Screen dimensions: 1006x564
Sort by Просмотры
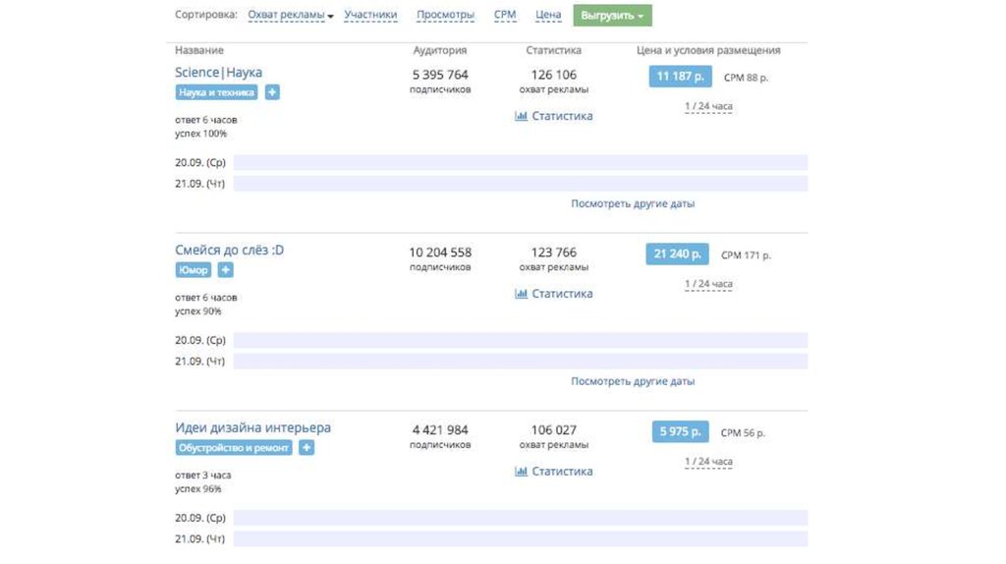[x=445, y=16]
